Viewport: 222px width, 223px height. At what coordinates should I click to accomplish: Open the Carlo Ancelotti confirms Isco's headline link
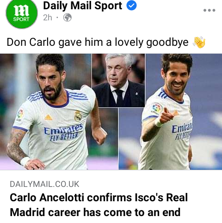tap(99, 205)
